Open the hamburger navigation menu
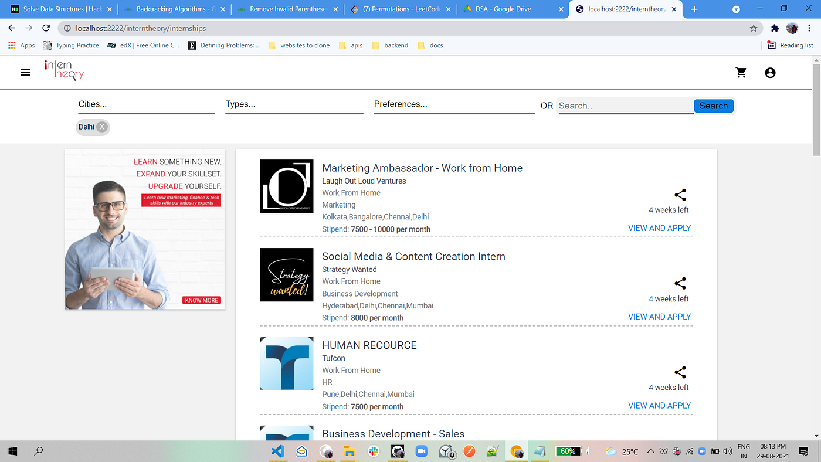The image size is (821, 462). [25, 73]
